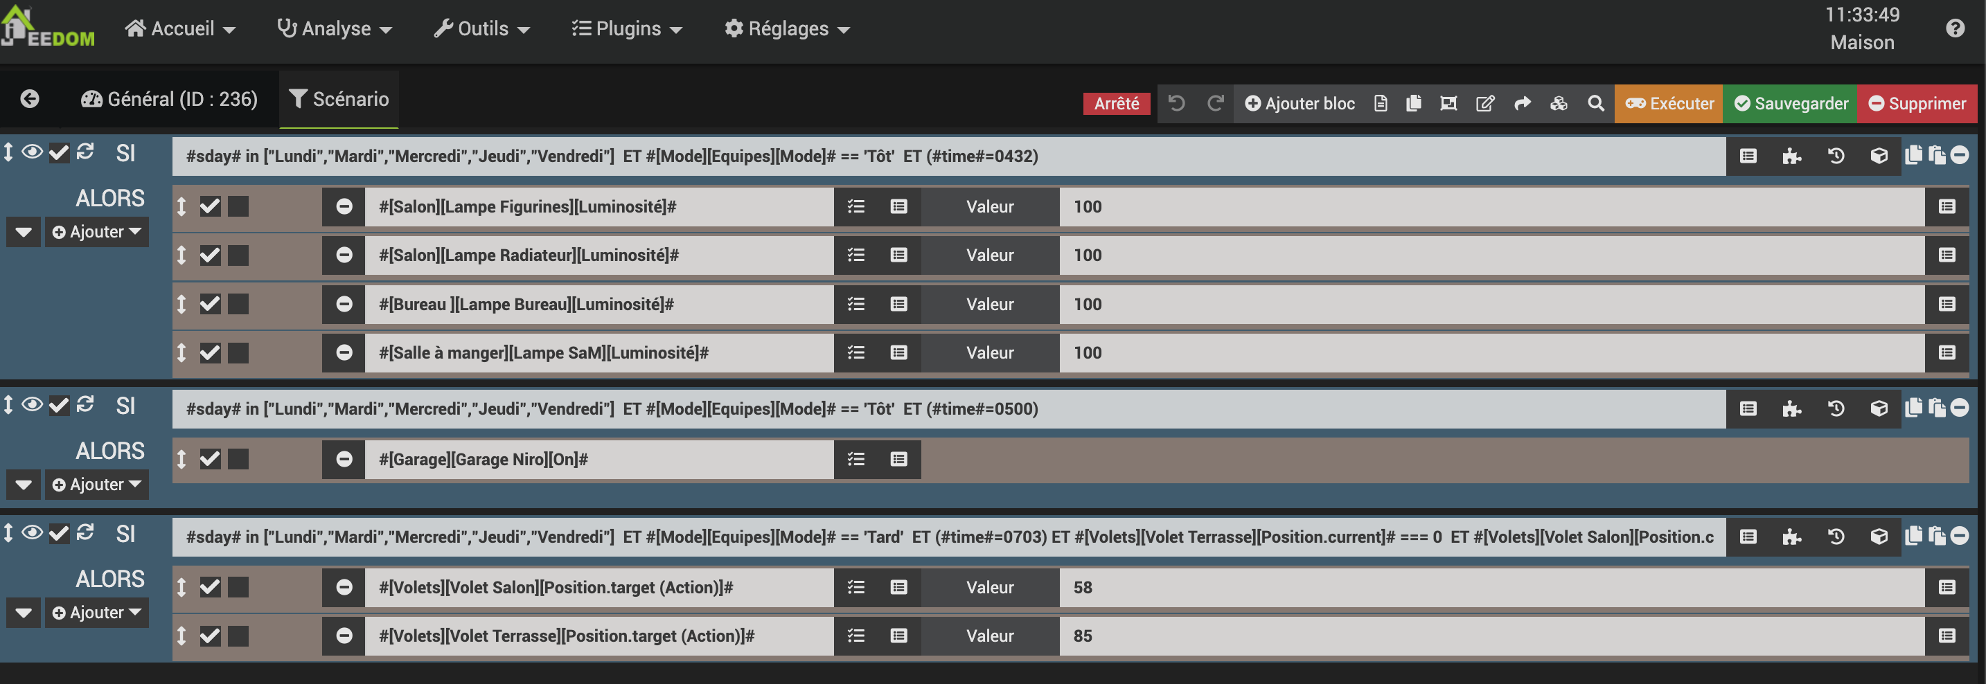Image resolution: width=1986 pixels, height=684 pixels.
Task: Click the Jeedom logo
Action: point(48,28)
